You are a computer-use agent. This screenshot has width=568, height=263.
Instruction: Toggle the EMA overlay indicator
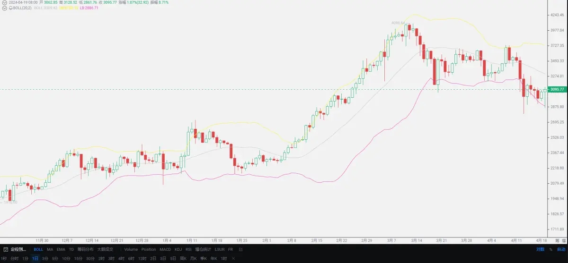click(61, 249)
